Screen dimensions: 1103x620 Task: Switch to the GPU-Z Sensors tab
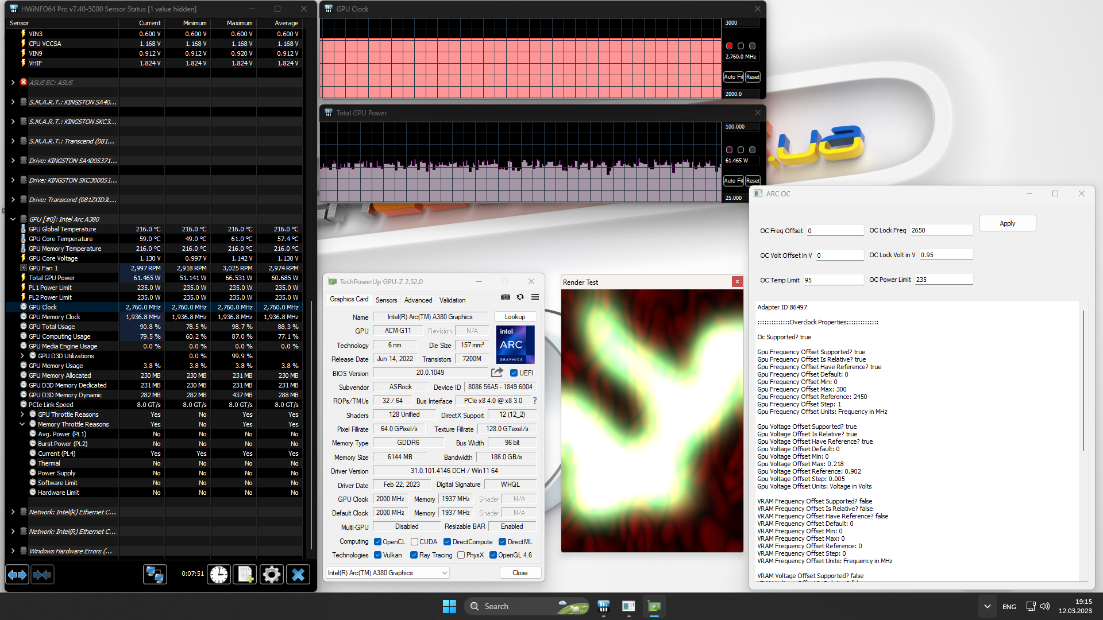coord(386,300)
